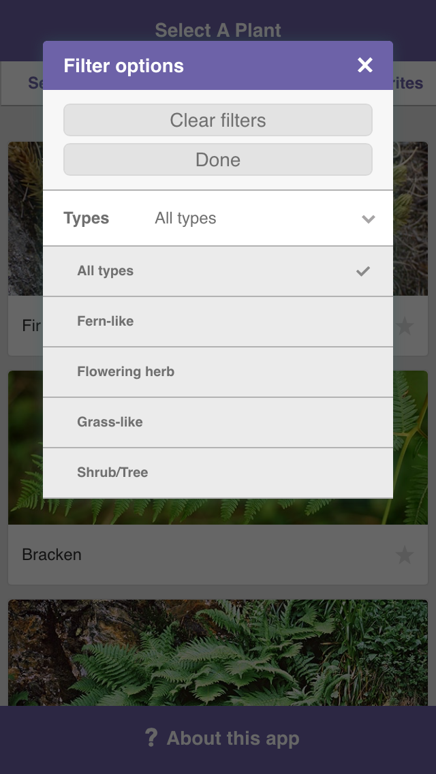
Task: Click the Select A Plant header title
Action: (x=218, y=30)
